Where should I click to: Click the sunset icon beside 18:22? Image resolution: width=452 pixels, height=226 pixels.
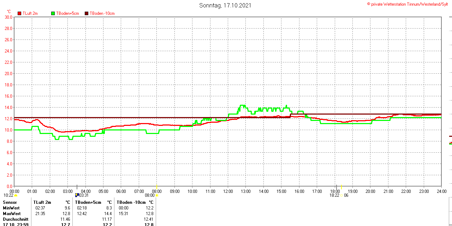click(341, 195)
